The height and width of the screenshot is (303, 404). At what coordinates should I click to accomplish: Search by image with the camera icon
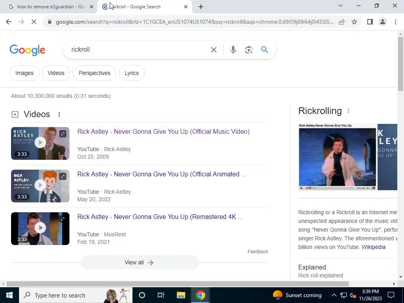pyautogui.click(x=249, y=50)
